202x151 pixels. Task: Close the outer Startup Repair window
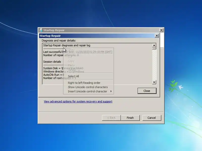(x=161, y=30)
